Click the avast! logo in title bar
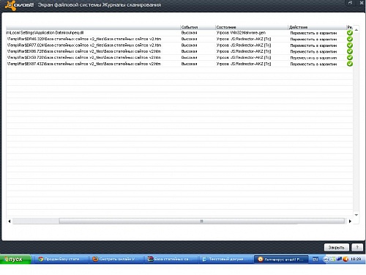The width and height of the screenshot is (366, 275). click(x=20, y=5)
